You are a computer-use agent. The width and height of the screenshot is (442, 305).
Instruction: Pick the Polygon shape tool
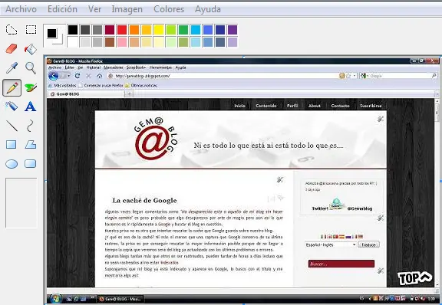coord(31,145)
